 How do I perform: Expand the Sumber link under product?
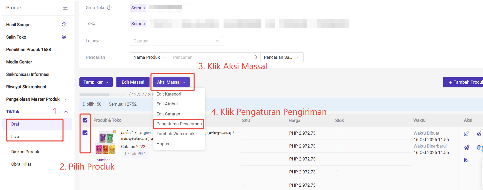coord(105,160)
